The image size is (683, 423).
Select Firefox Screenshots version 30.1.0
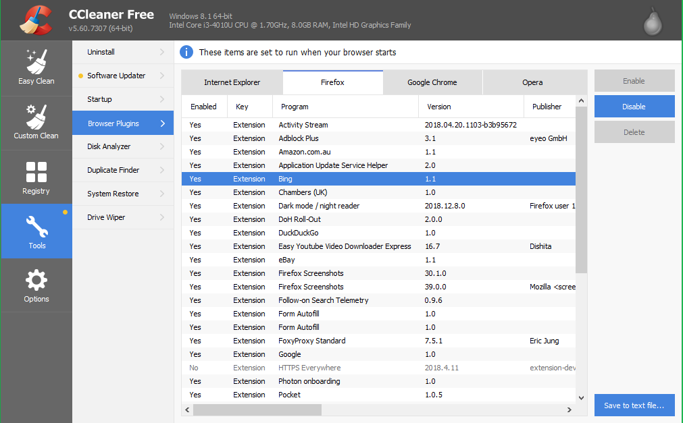coord(378,273)
